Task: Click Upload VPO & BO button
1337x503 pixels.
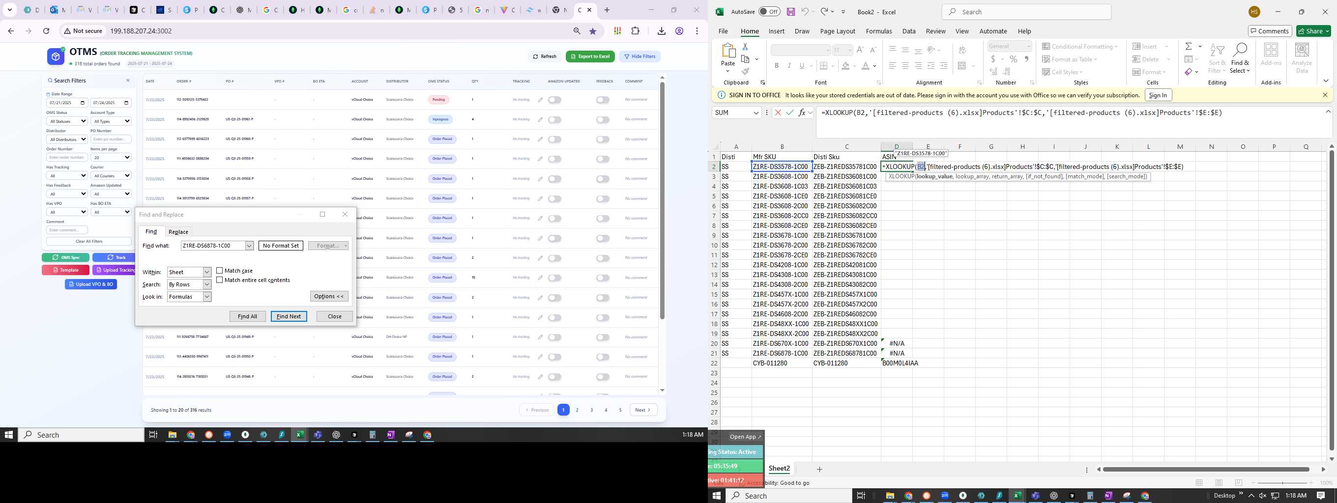Action: 91,284
